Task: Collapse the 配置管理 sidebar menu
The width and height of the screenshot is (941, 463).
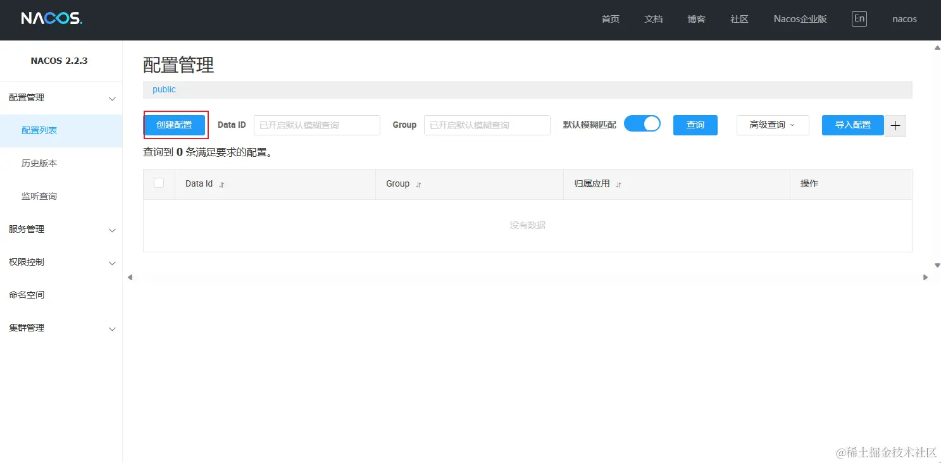Action: (x=61, y=98)
